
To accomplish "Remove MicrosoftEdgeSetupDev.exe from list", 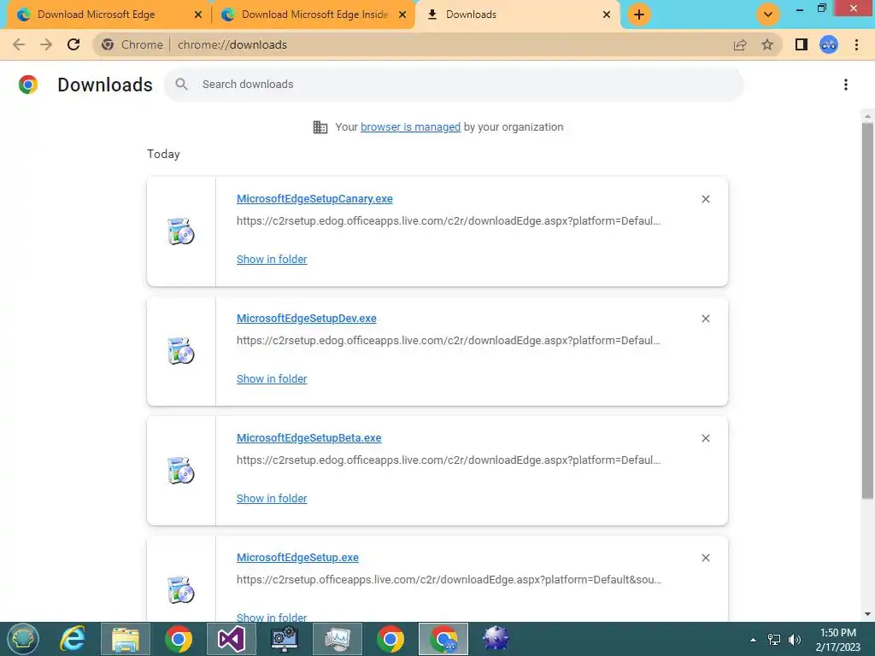I will coord(705,319).
